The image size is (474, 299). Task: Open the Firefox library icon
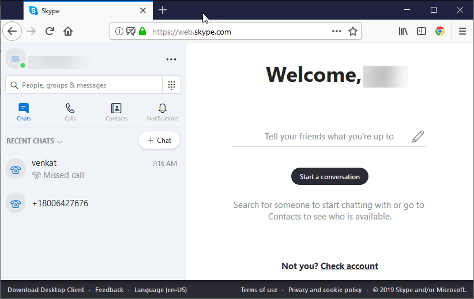coord(403,32)
